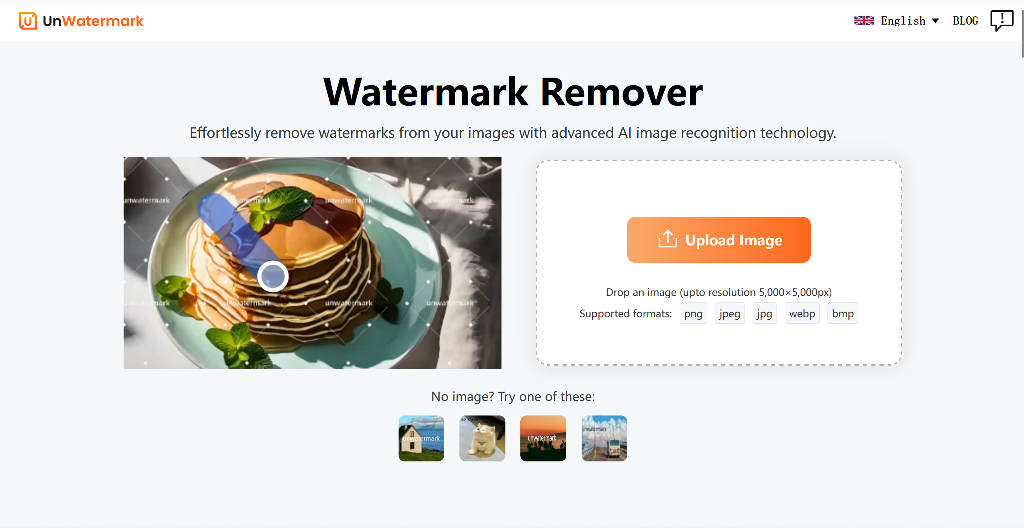Click the BLOG link in navbar
The height and width of the screenshot is (528, 1024).
tap(965, 21)
